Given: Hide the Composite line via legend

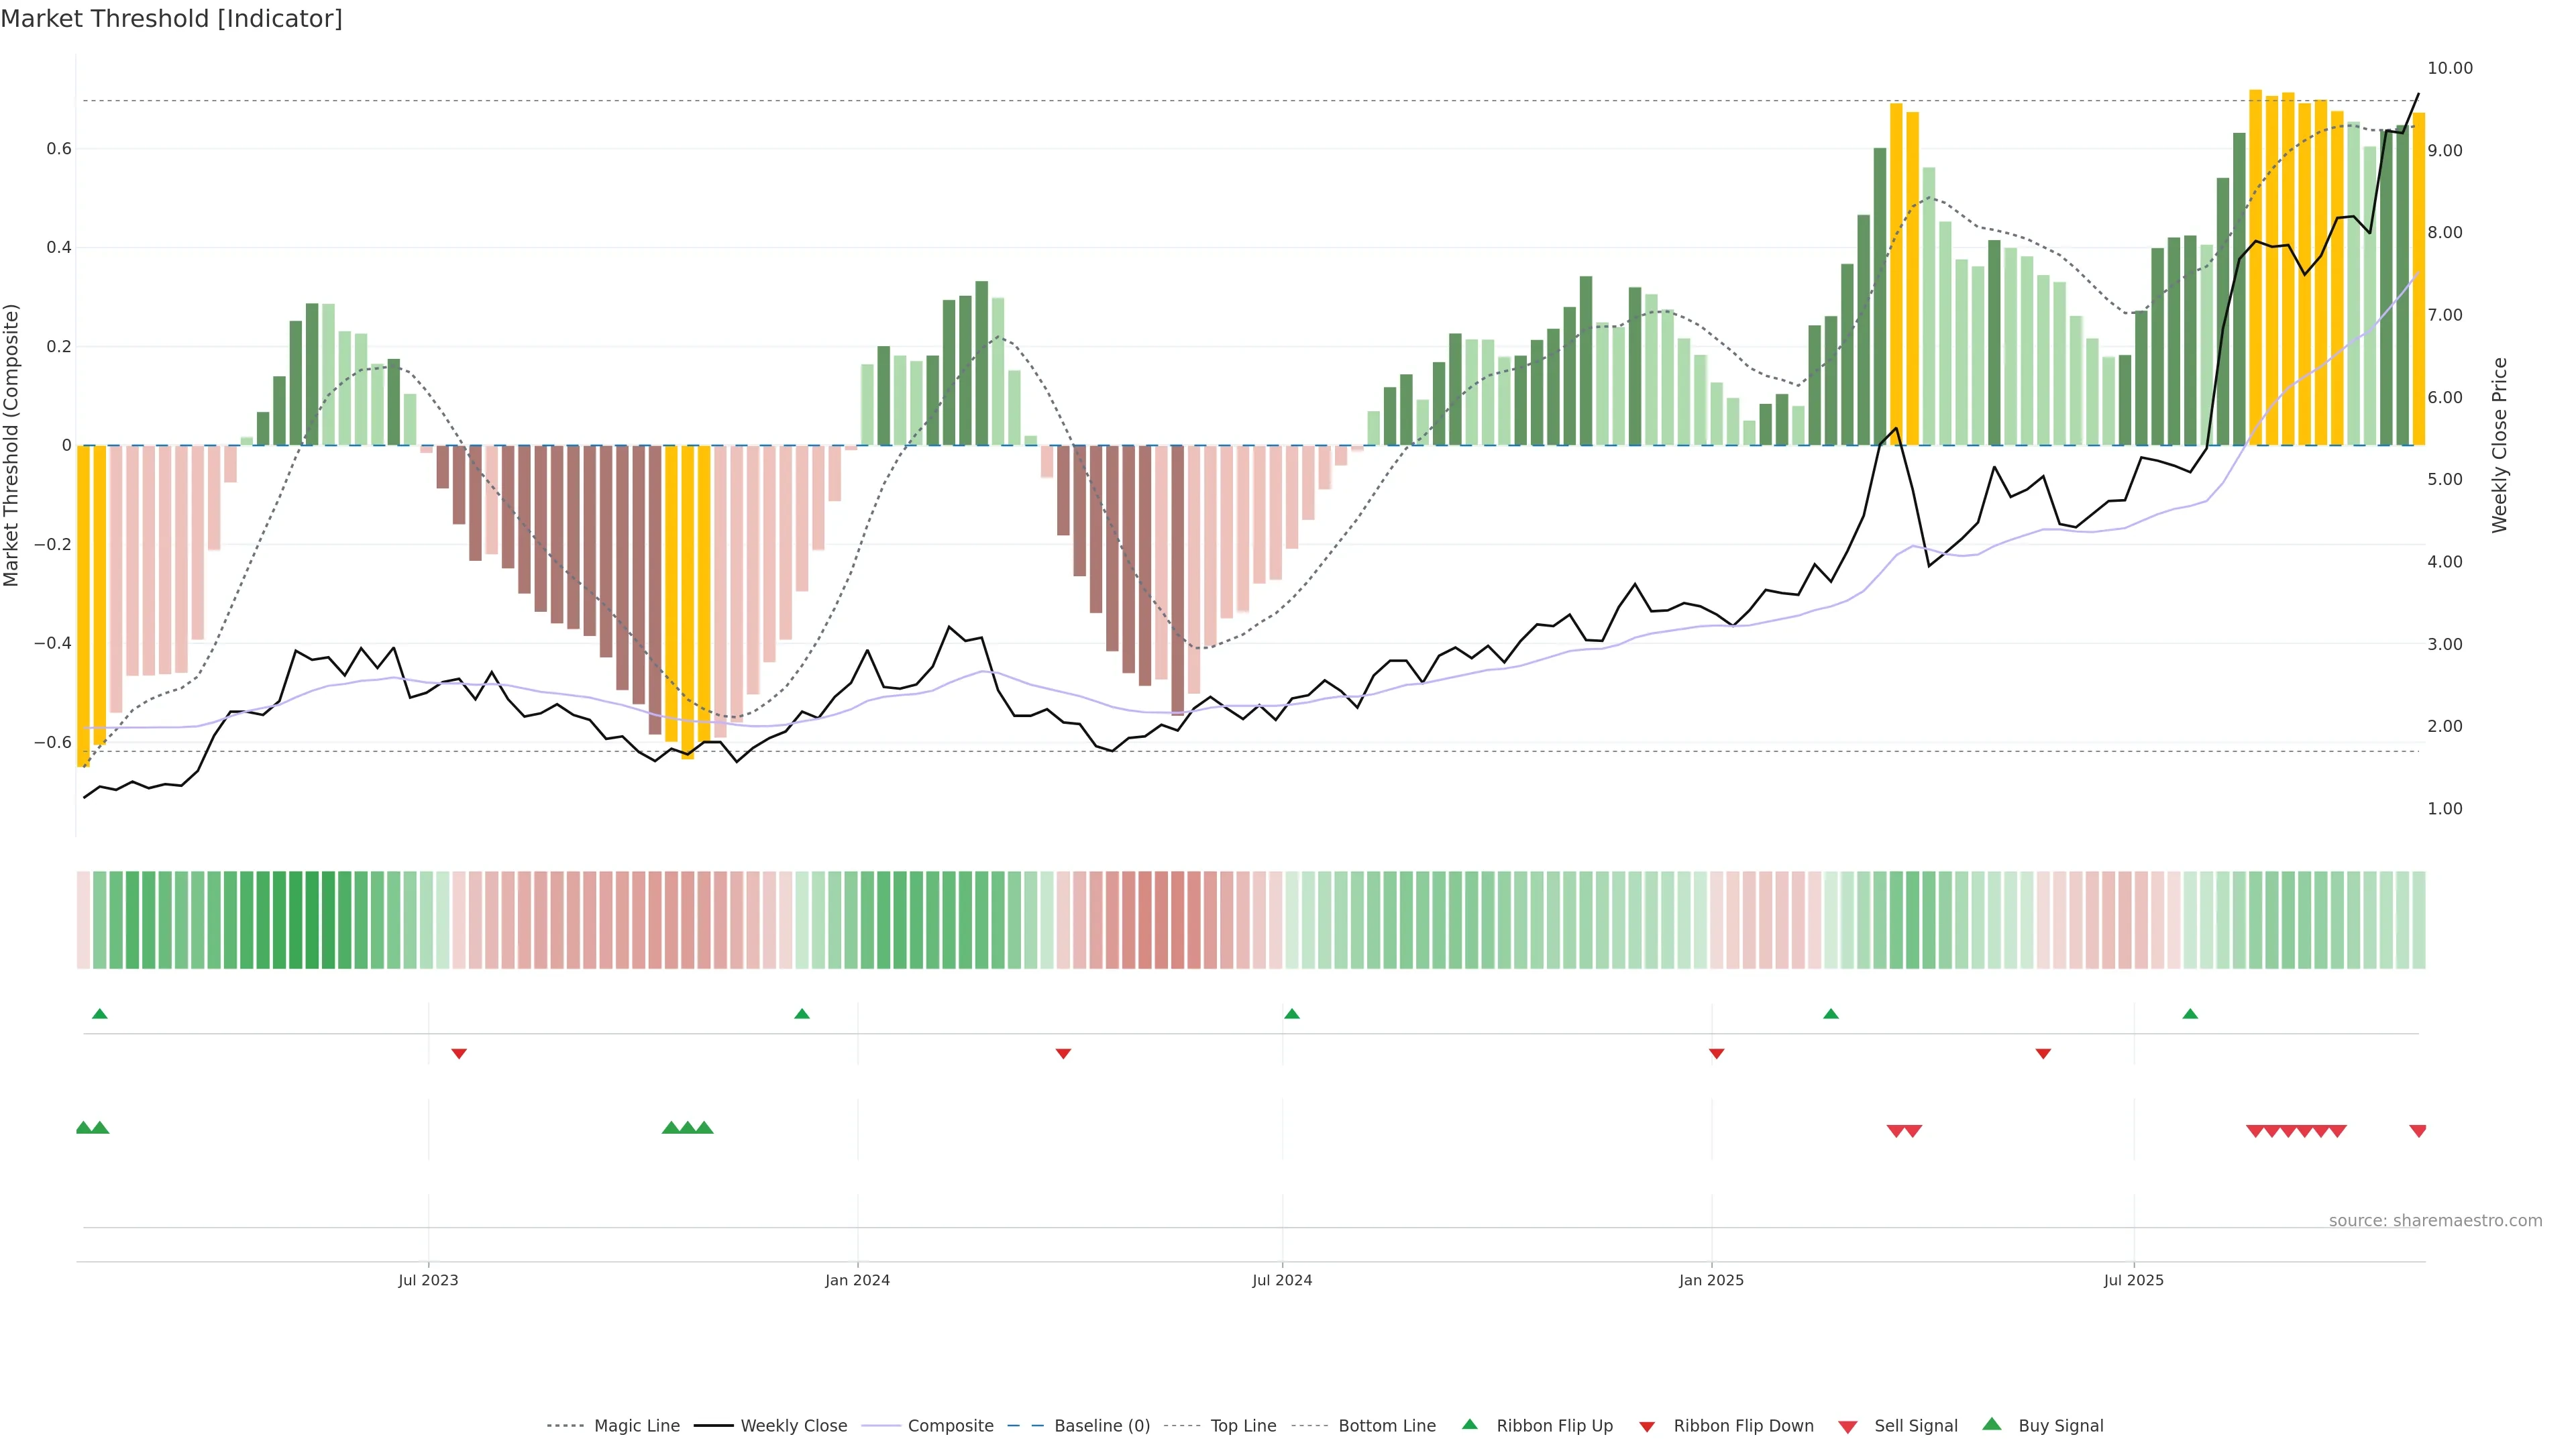Looking at the screenshot, I should [x=950, y=1426].
